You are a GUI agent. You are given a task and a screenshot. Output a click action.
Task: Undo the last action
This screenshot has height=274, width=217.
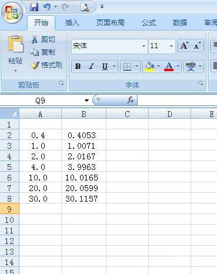coord(47,7)
